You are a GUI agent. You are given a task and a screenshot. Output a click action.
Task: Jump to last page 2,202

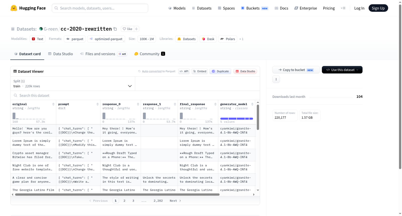point(158,201)
